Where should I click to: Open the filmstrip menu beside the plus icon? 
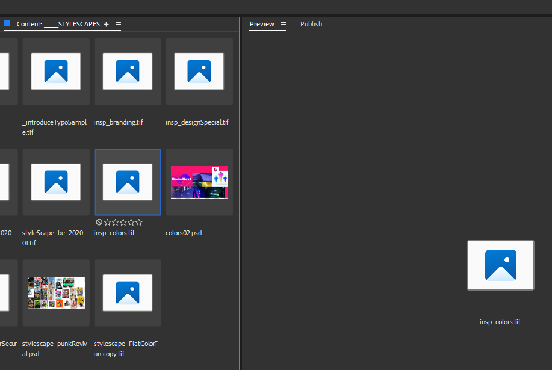[x=118, y=25]
